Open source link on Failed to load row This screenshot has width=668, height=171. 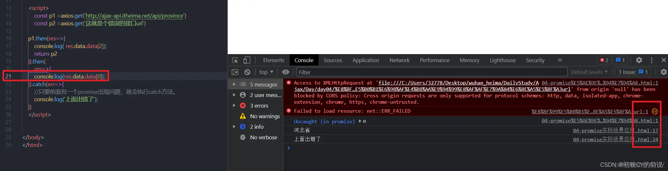(590, 111)
